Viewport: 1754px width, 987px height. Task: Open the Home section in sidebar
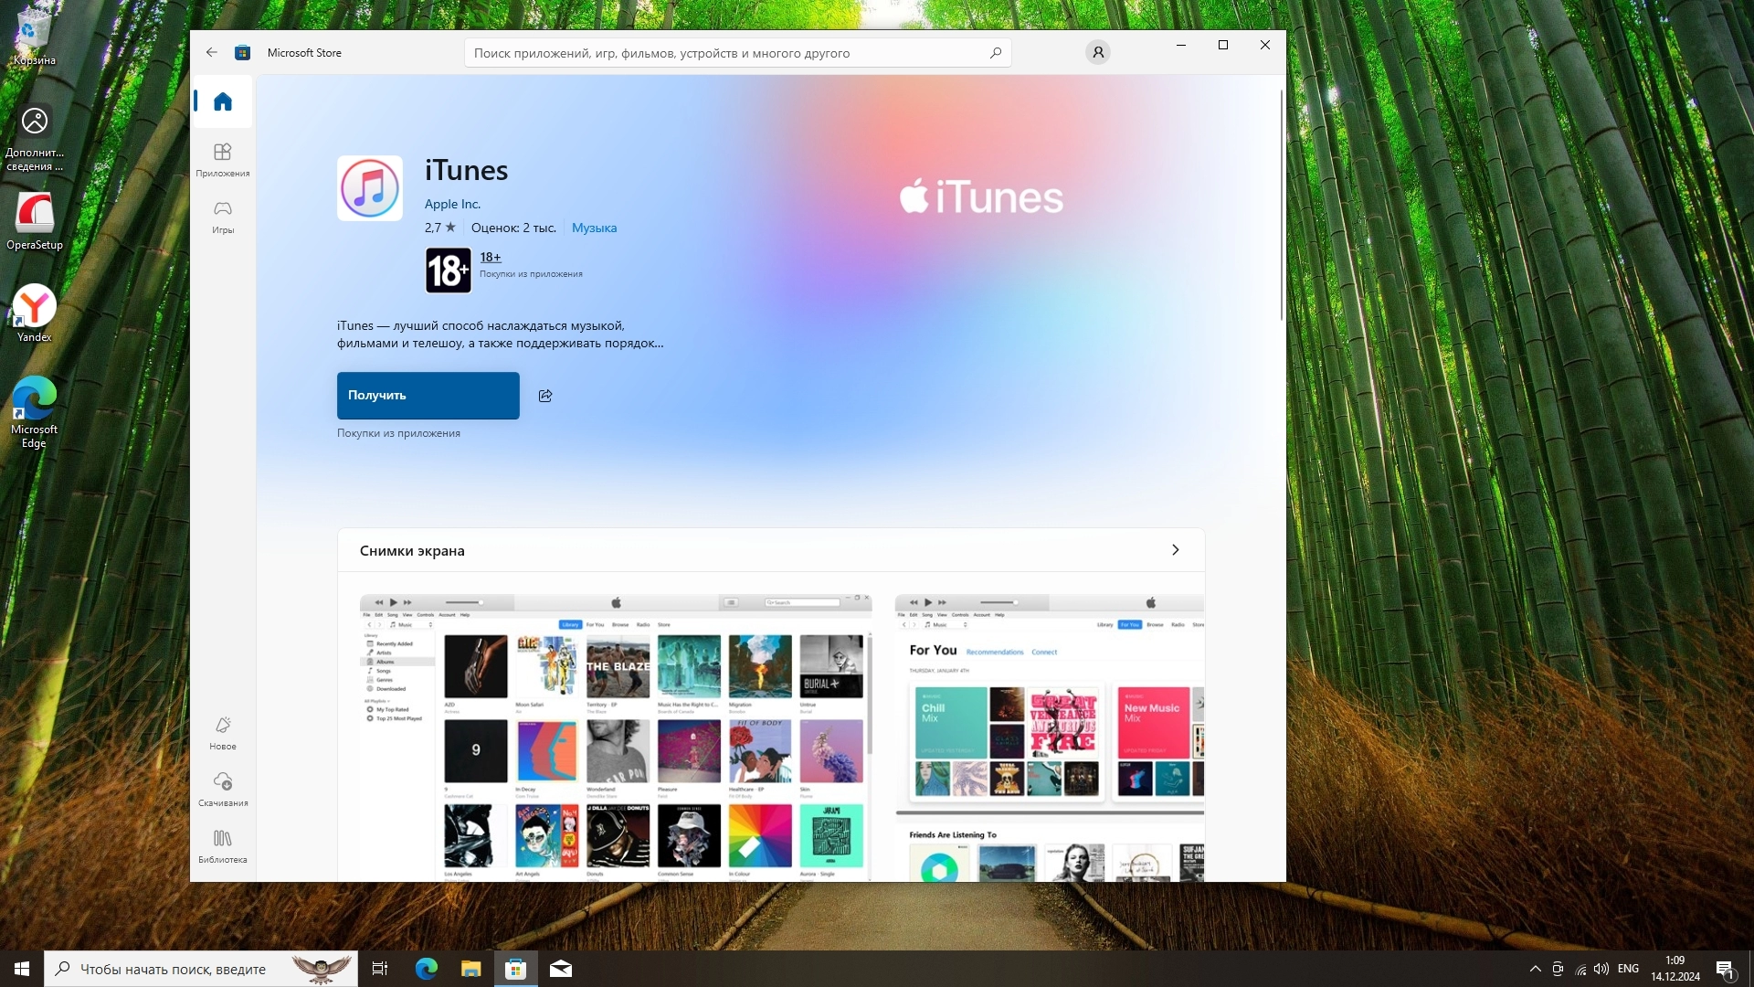223,101
